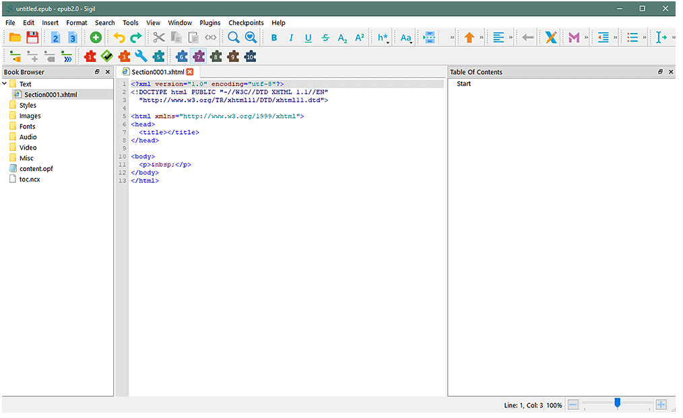
Task: Toggle bold formatting
Action: click(274, 38)
